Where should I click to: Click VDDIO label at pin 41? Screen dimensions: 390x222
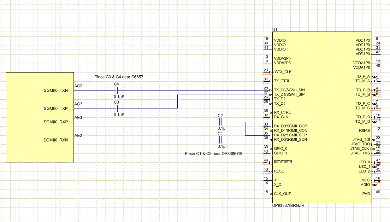coord(280,49)
